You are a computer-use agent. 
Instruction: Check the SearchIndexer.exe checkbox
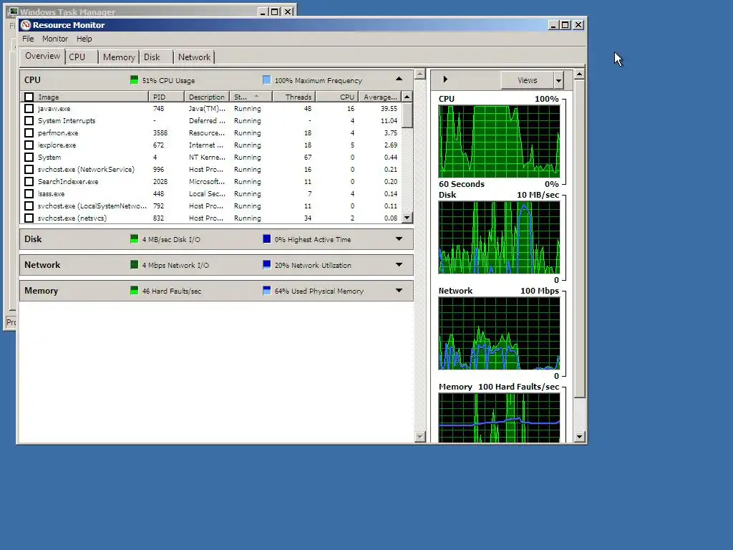pyautogui.click(x=29, y=181)
